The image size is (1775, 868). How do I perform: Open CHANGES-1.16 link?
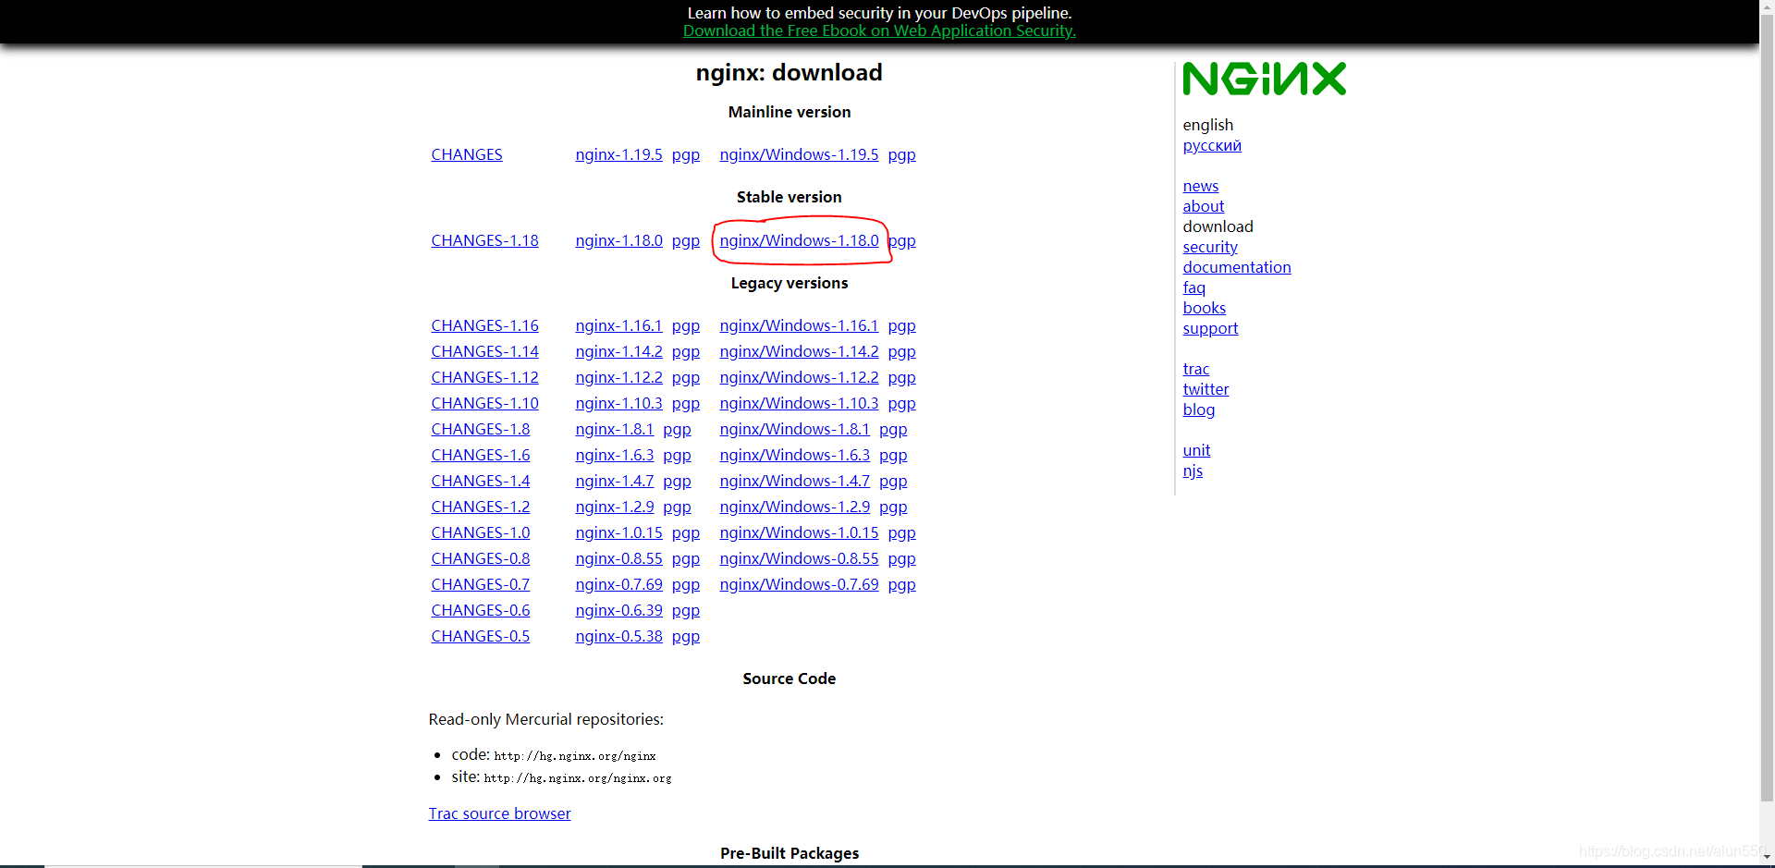point(484,325)
